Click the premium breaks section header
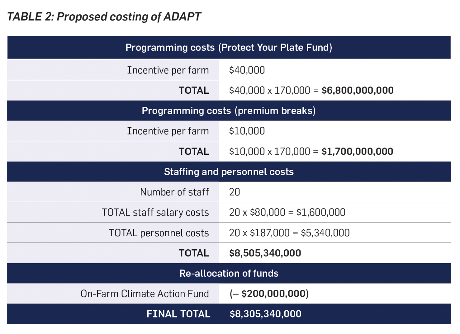Viewport: 460px width, 334px height. tap(229, 111)
